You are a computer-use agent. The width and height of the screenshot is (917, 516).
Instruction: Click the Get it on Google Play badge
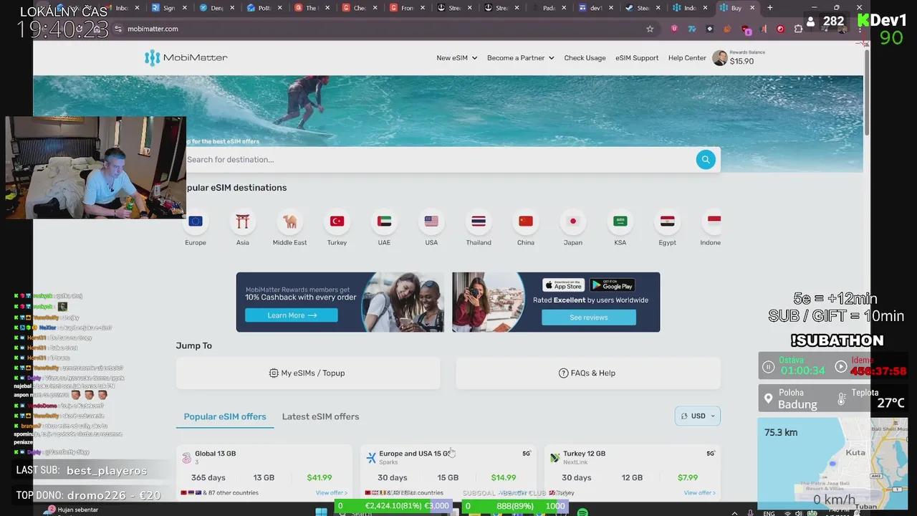[613, 285]
